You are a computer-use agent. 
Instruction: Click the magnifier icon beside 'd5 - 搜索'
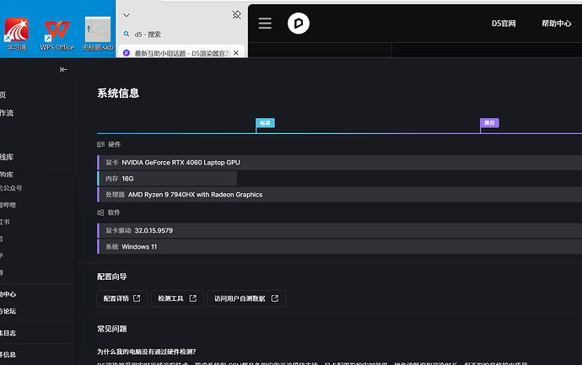[x=127, y=34]
